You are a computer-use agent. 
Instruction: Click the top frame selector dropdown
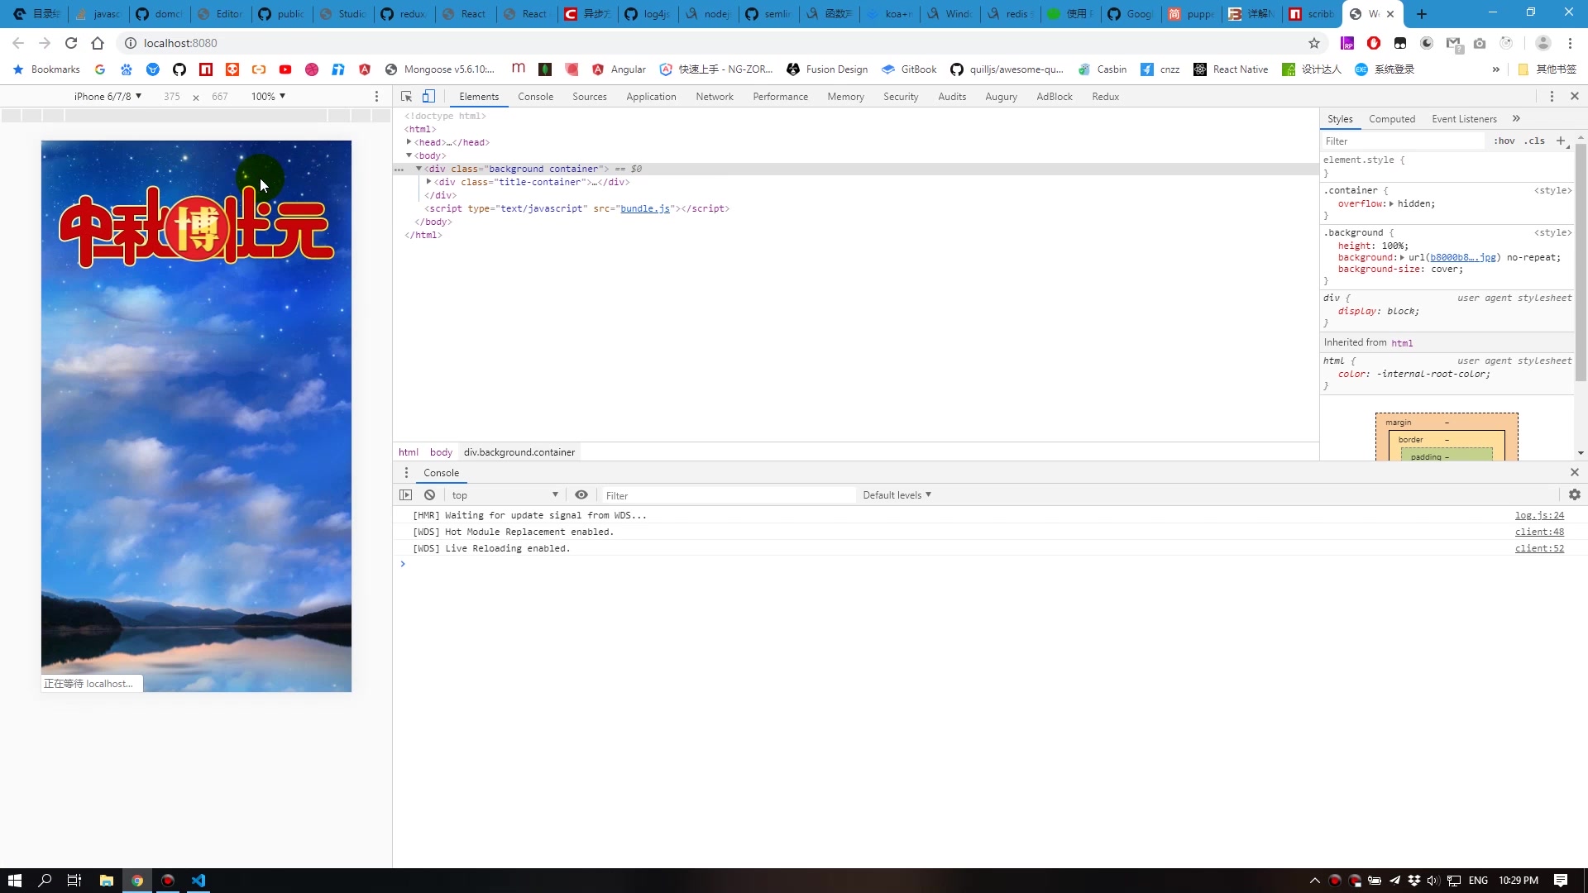coord(505,495)
